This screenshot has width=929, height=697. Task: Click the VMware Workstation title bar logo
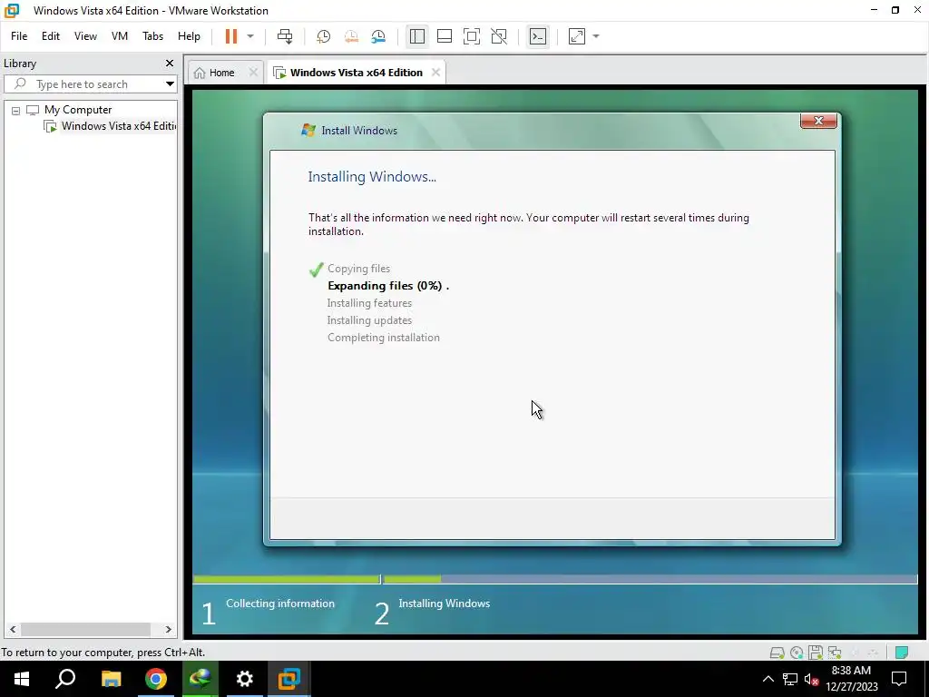[12, 10]
